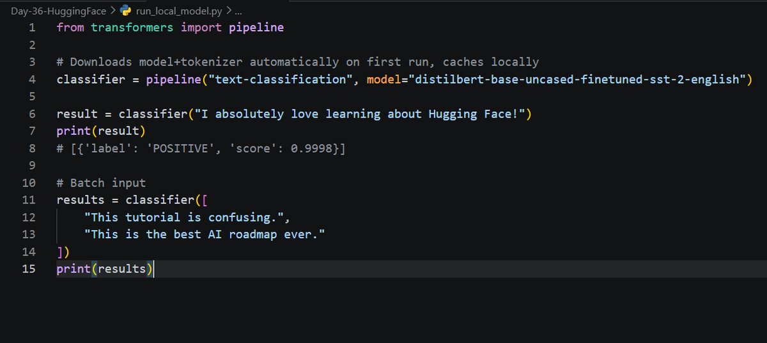This screenshot has width=767, height=343.
Task: Select line number 6 in the gutter
Action: pyautogui.click(x=32, y=114)
